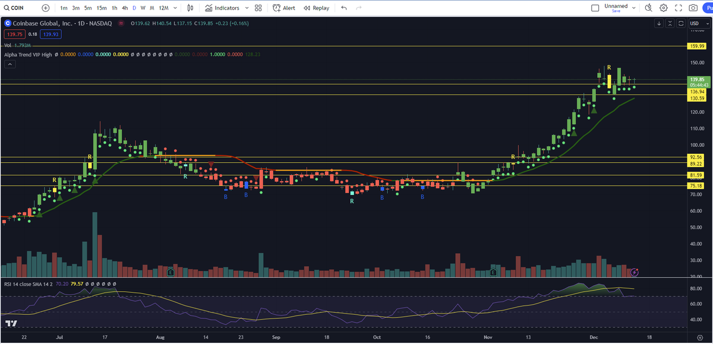The width and height of the screenshot is (713, 344).
Task: Click the redo arrow
Action: coord(358,8)
